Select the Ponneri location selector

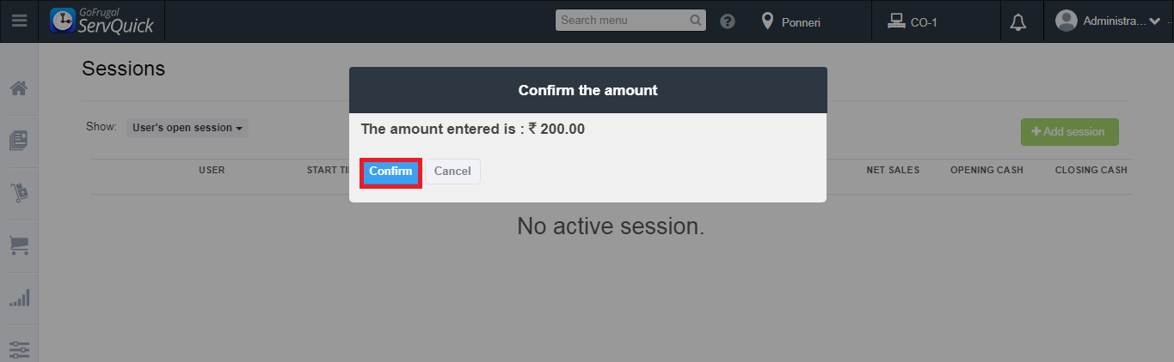pos(792,22)
